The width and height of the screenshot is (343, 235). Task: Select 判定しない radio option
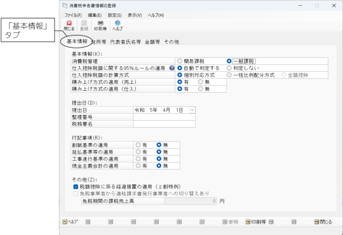(229, 68)
